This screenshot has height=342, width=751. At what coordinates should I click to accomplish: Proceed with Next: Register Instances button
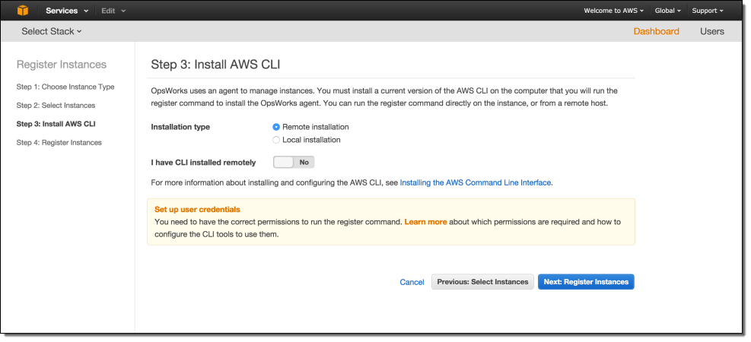586,282
